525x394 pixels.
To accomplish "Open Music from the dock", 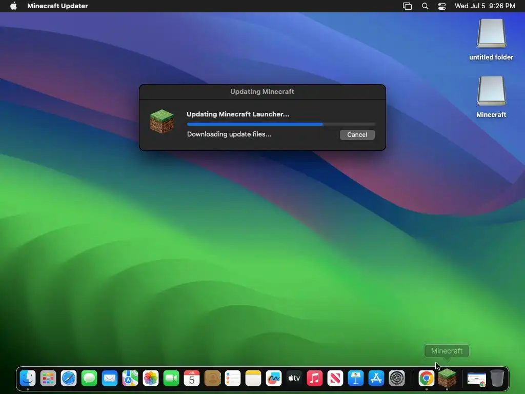I will click(x=315, y=379).
